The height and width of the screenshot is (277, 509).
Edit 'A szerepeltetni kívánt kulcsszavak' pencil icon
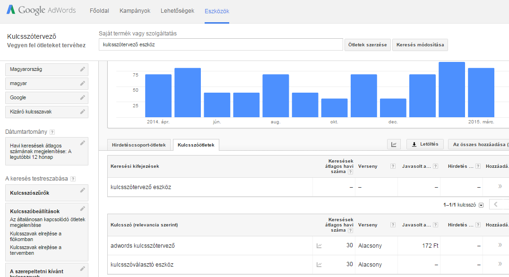82,268
